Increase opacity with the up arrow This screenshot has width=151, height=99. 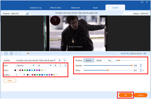point(141,65)
